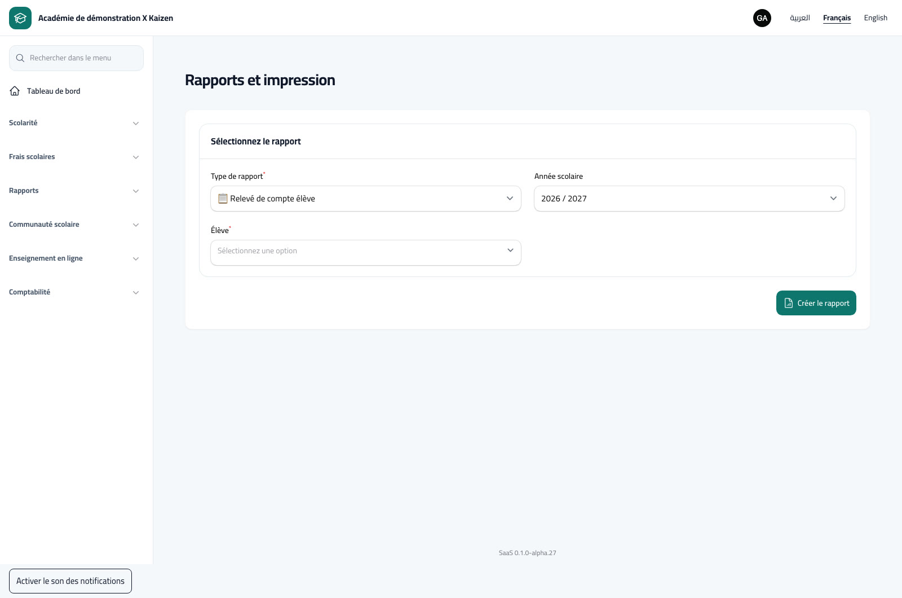Click Activer le son des notifications button
Image resolution: width=902 pixels, height=598 pixels.
70,581
